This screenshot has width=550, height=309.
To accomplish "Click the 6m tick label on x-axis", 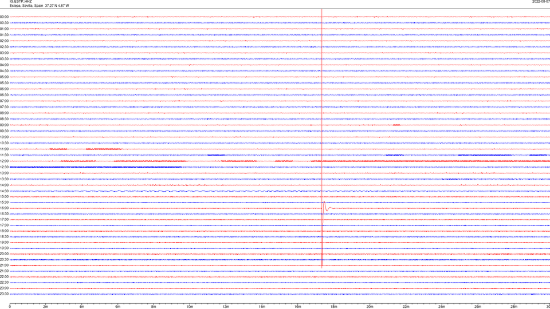I will click(118, 307).
